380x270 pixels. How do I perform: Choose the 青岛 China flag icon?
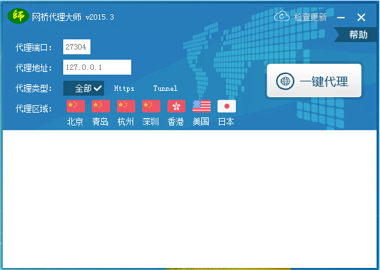point(101,107)
